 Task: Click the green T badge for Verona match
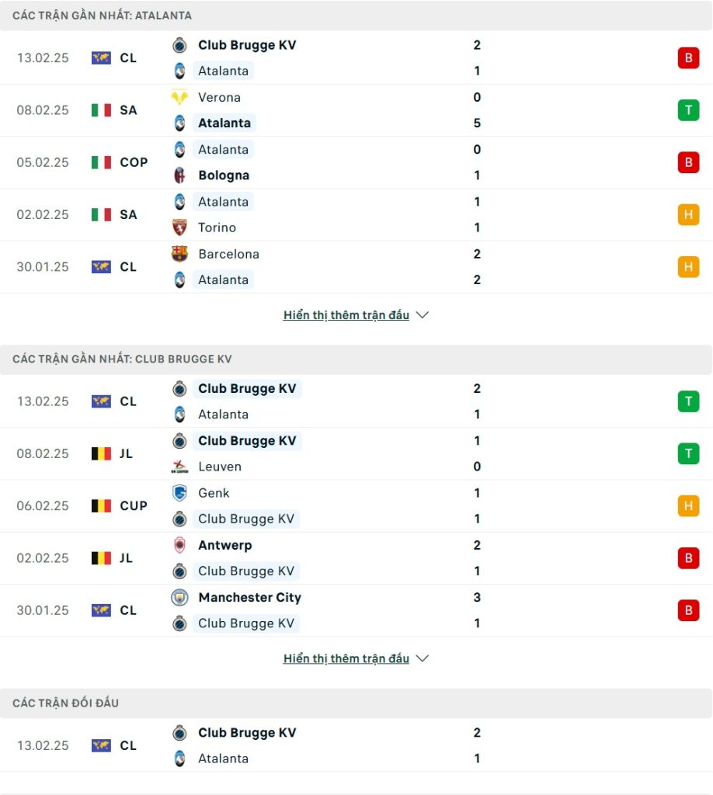(x=688, y=110)
